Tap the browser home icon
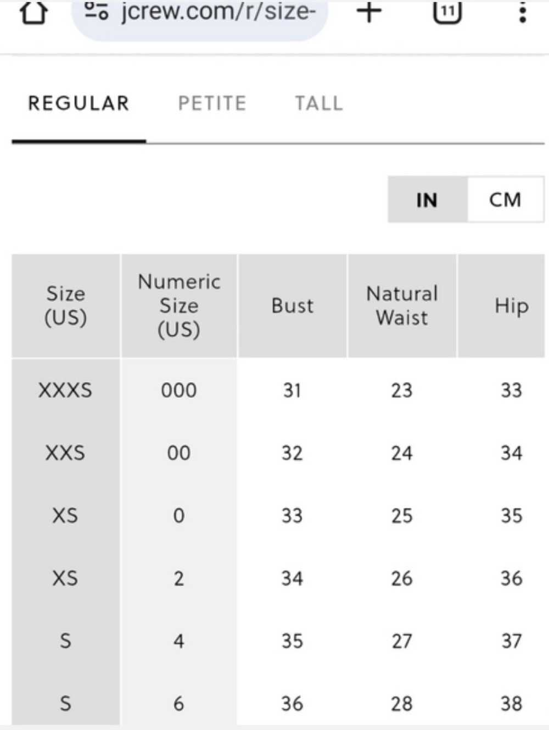Screen dimensions: 549x730 pyautogui.click(x=33, y=12)
